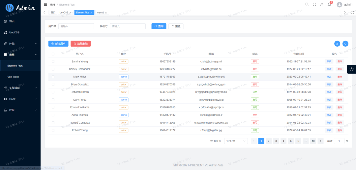Click the theme switcher icon in header

click(322, 4)
